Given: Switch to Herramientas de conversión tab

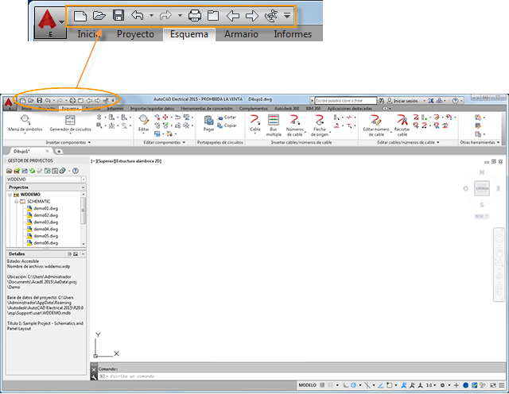Looking at the screenshot, I should 207,108.
